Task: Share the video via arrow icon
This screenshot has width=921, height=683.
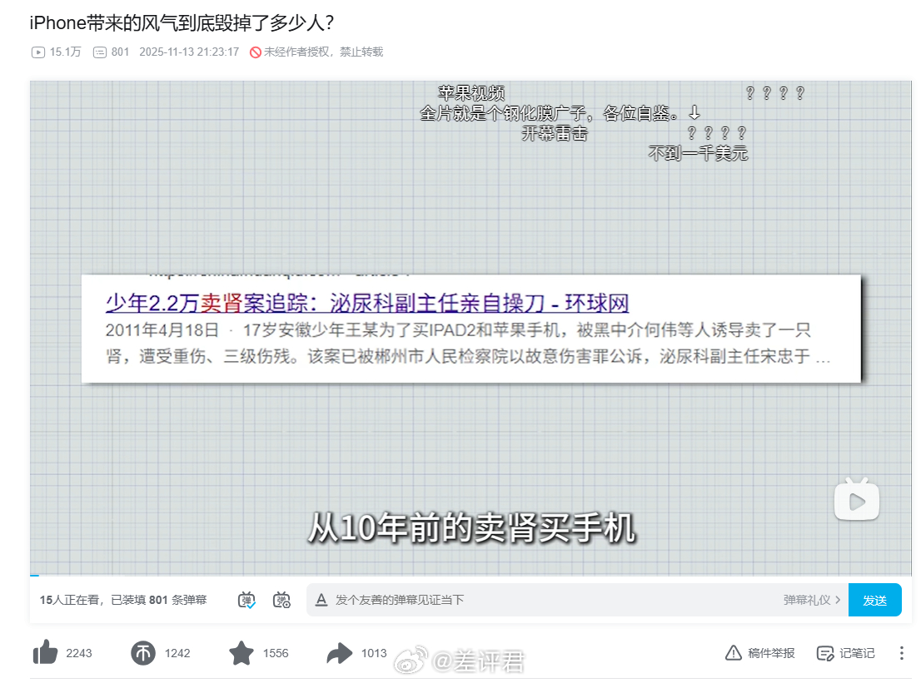Action: 339,652
